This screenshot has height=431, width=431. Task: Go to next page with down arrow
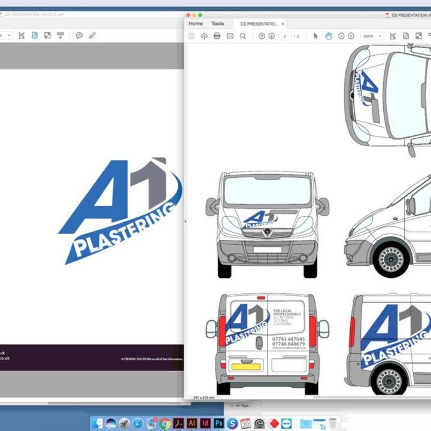(272, 36)
